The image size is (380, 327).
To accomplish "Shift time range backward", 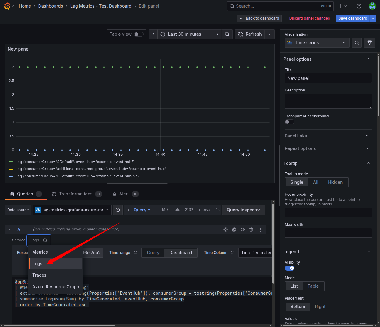I will pos(153,34).
